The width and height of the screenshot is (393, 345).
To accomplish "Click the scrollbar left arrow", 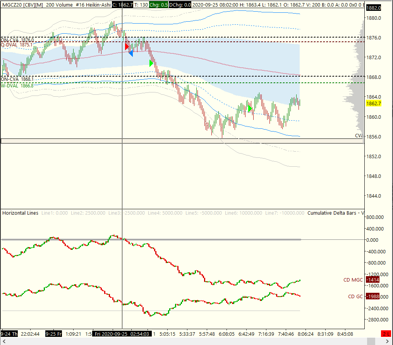I will click(4, 342).
